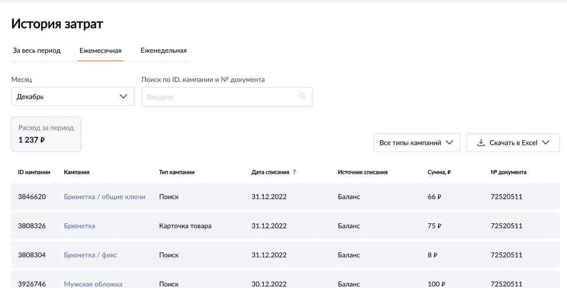Click the Карточка товара type cell
The width and height of the screenshot is (567, 288).
coord(185,226)
